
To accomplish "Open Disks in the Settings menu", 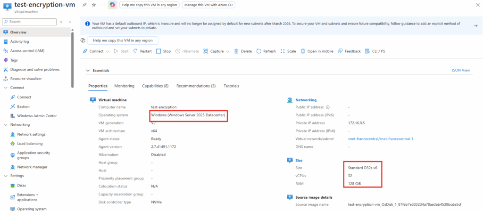I will click(x=21, y=185).
